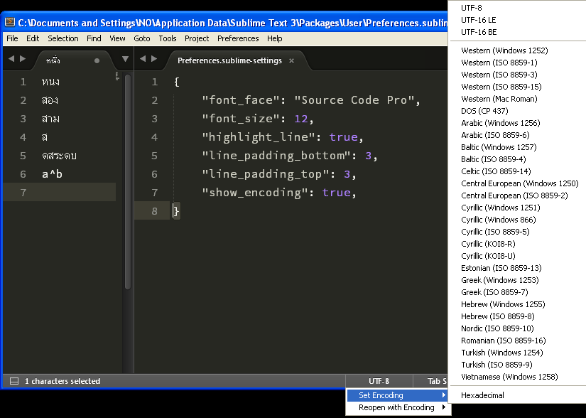Expand Reopen with Encoding submenu
This screenshot has height=418, width=586.
coord(397,407)
